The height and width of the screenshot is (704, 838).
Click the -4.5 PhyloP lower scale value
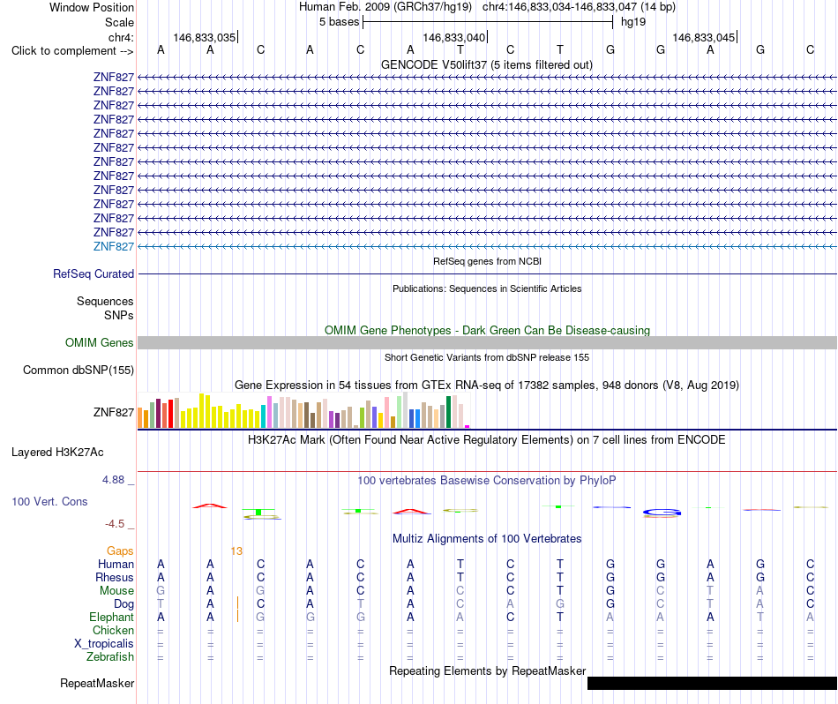pos(115,524)
